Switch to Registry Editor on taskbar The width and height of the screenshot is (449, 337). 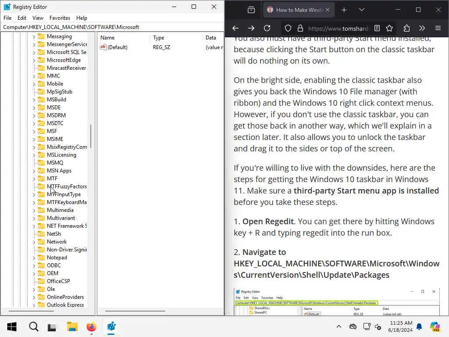click(x=111, y=326)
